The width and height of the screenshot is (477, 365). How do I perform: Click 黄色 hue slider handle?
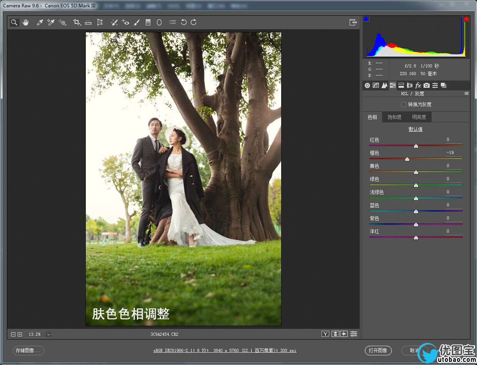(416, 172)
